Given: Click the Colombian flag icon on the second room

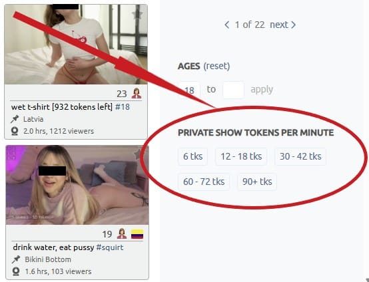Looking at the screenshot, I should point(137,234).
